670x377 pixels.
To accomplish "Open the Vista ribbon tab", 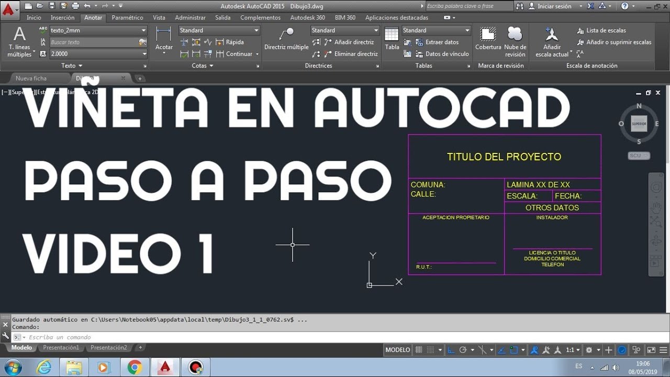I will click(159, 17).
